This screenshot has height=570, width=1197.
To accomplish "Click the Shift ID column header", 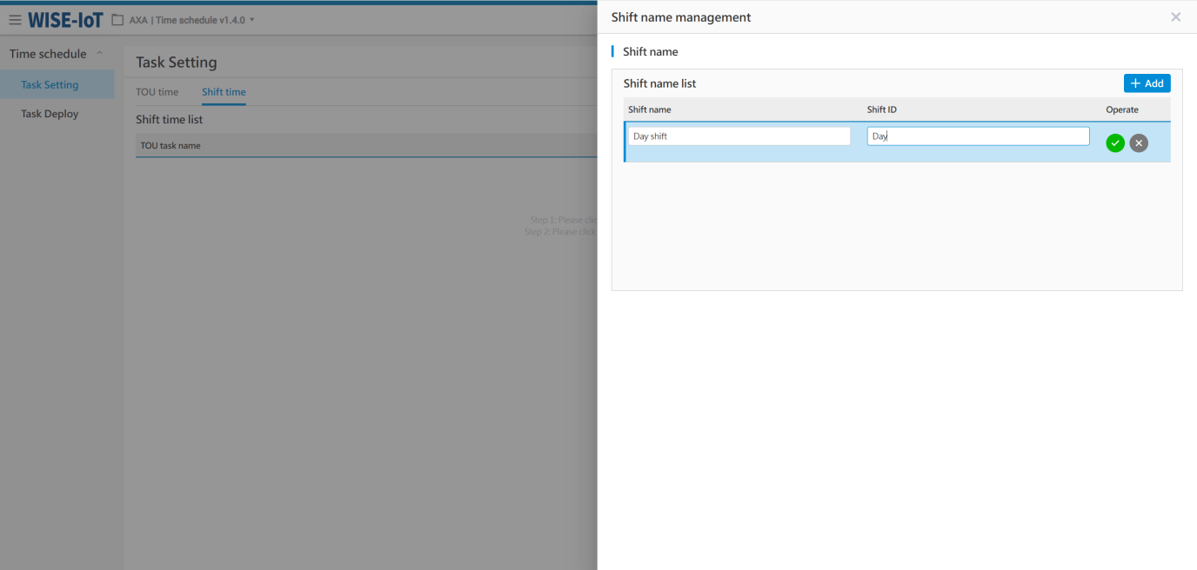I will click(x=881, y=109).
